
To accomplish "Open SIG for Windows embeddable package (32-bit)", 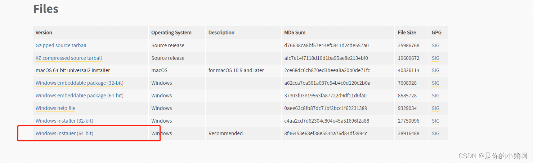I will (435, 83).
